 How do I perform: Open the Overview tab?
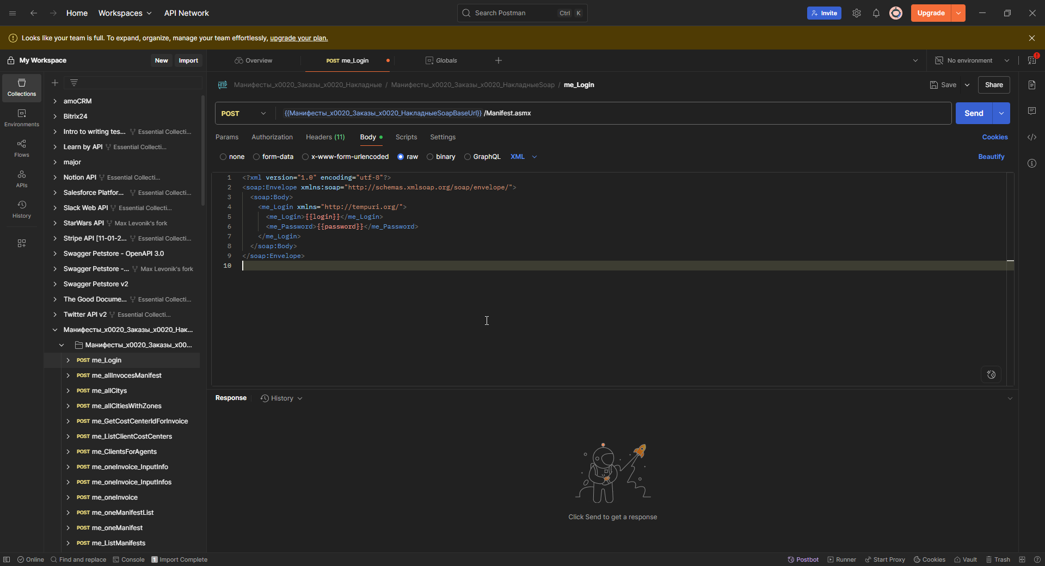click(x=254, y=60)
